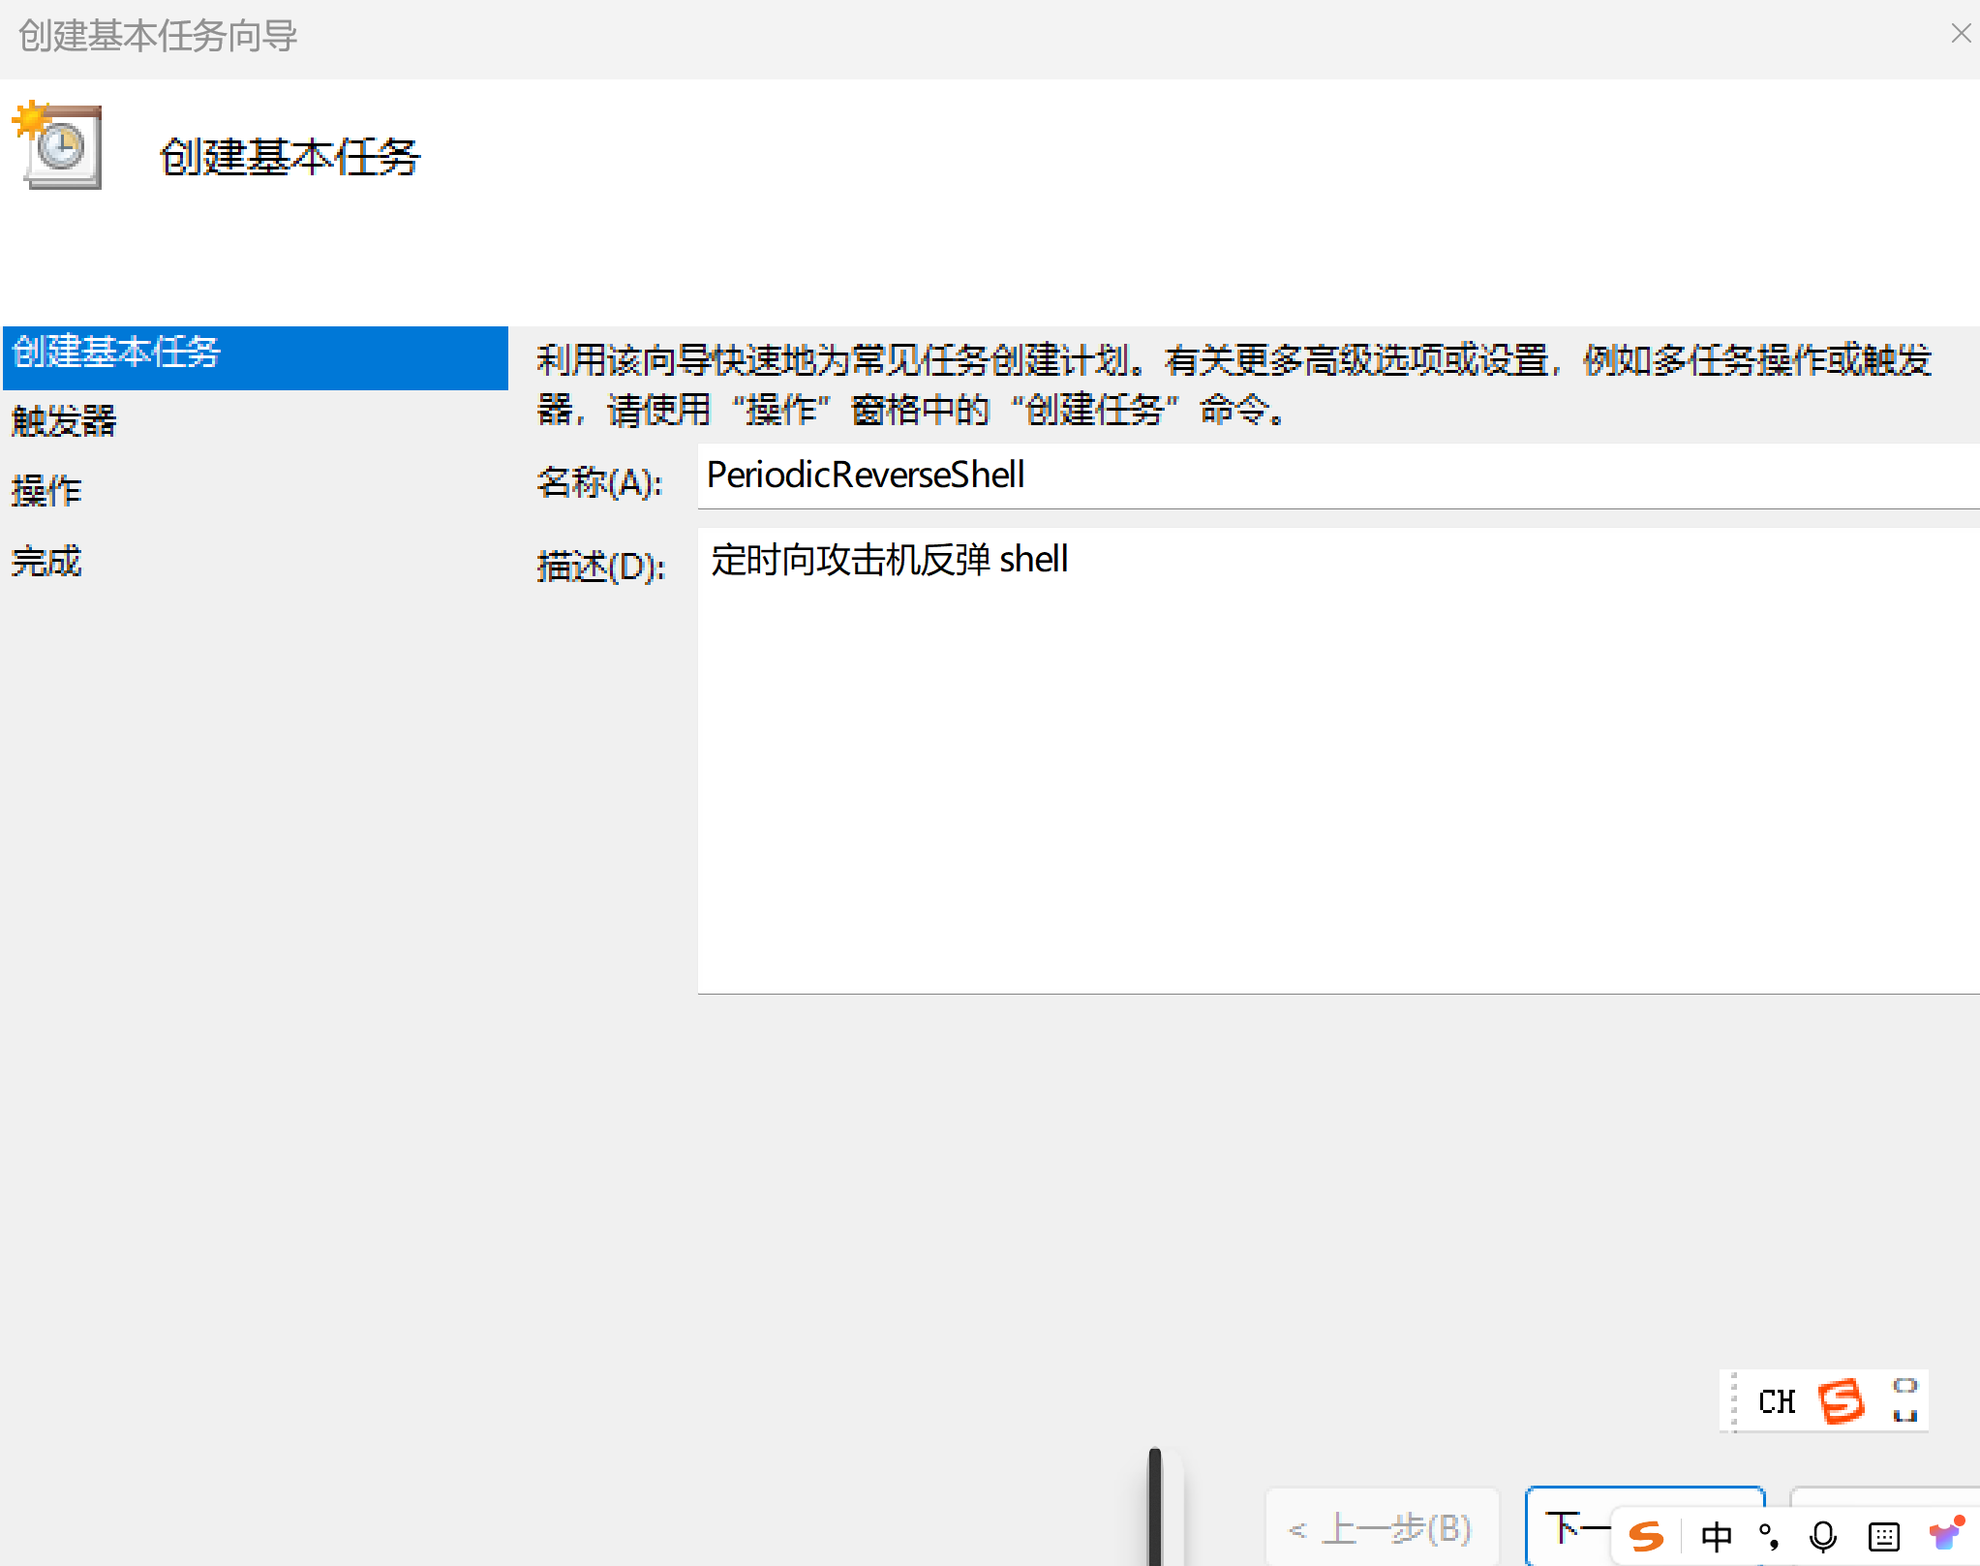This screenshot has width=1980, height=1566.
Task: Toggle the 中 Chinese/English input mode
Action: pos(1717,1536)
